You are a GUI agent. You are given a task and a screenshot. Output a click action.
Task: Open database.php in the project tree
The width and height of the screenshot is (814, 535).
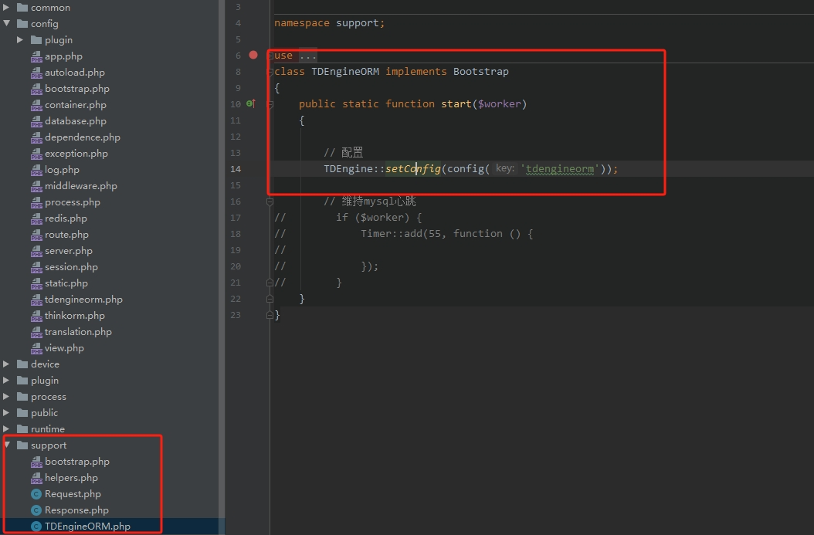click(75, 121)
